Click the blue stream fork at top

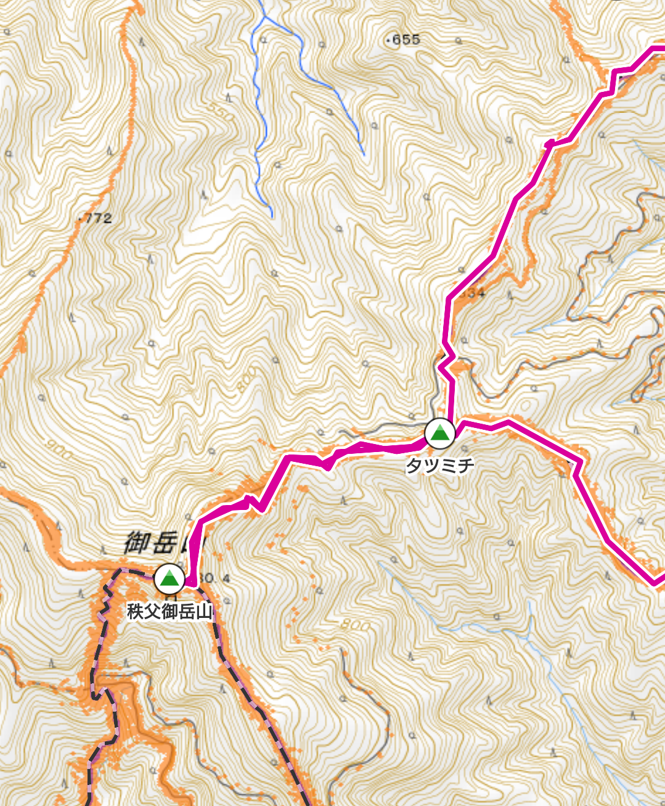coord(264,18)
